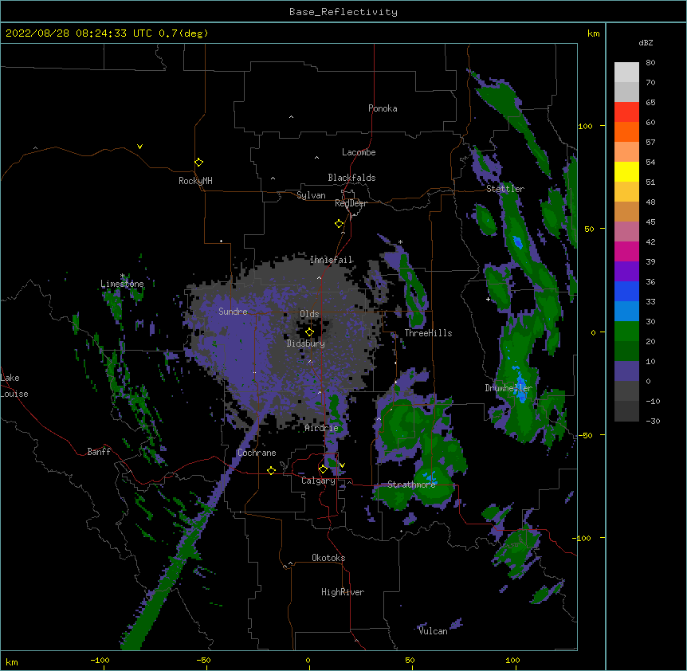Click the Stettler city label
This screenshot has height=671, width=687.
click(505, 189)
